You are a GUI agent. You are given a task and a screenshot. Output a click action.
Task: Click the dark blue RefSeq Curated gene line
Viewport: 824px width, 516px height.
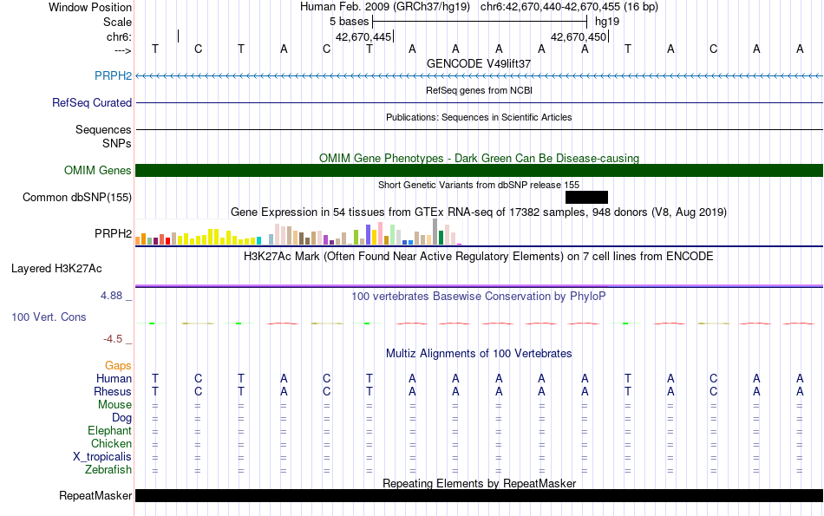click(x=479, y=102)
